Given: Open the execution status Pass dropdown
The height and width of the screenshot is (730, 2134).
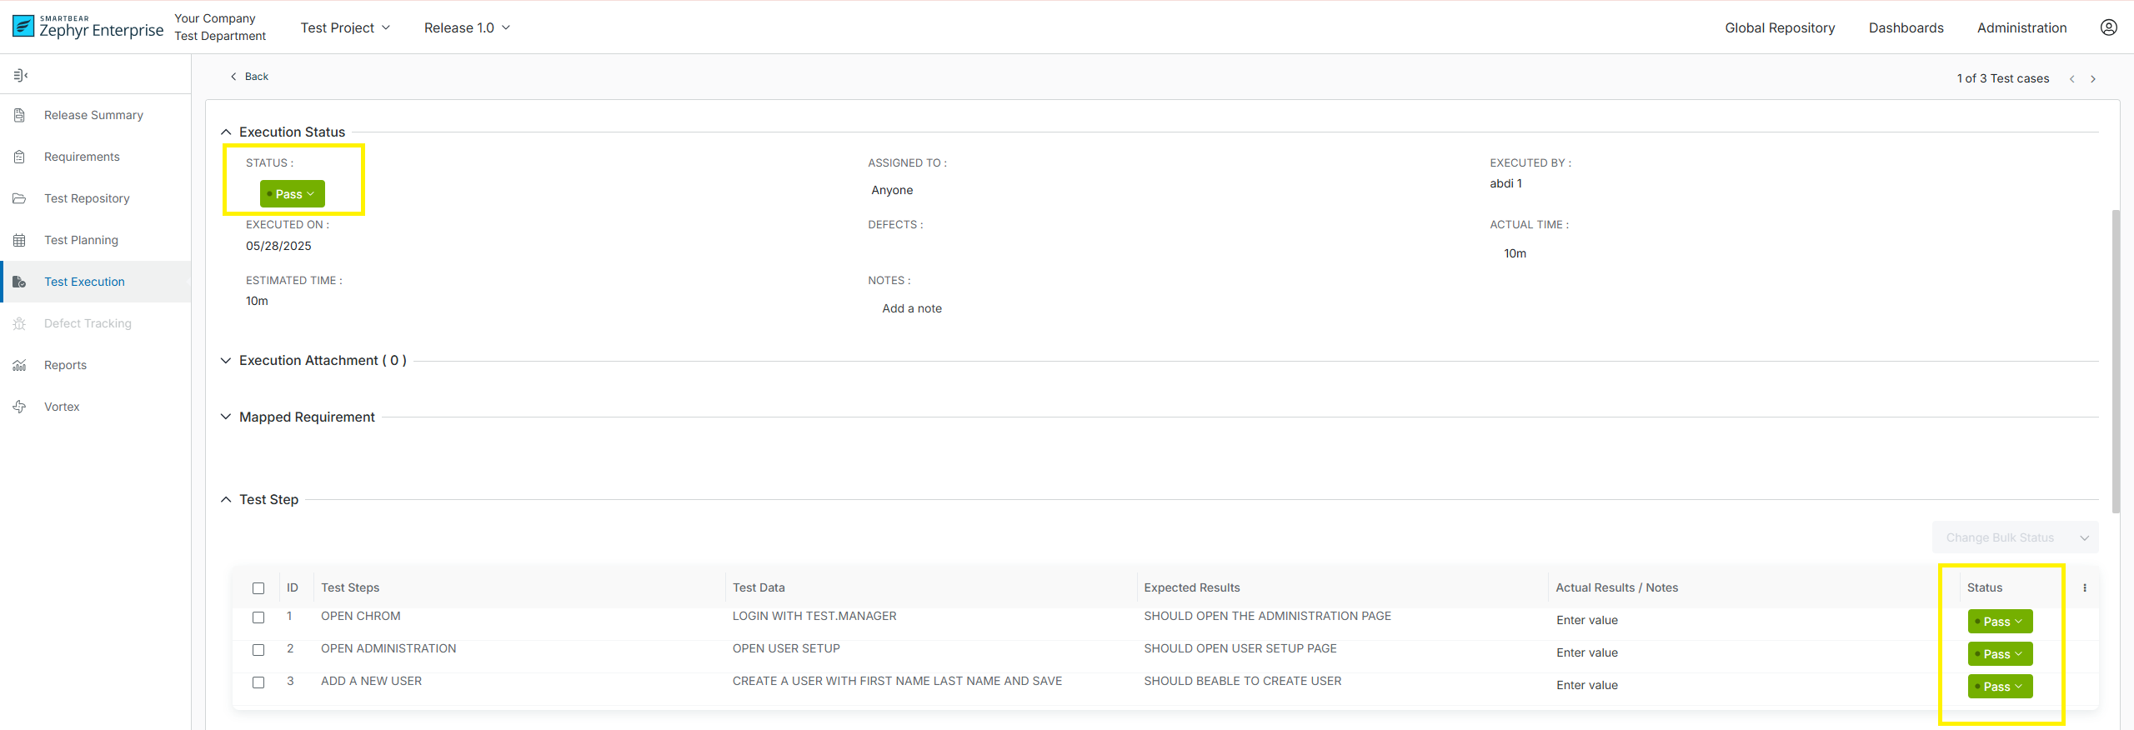Looking at the screenshot, I should click(293, 194).
